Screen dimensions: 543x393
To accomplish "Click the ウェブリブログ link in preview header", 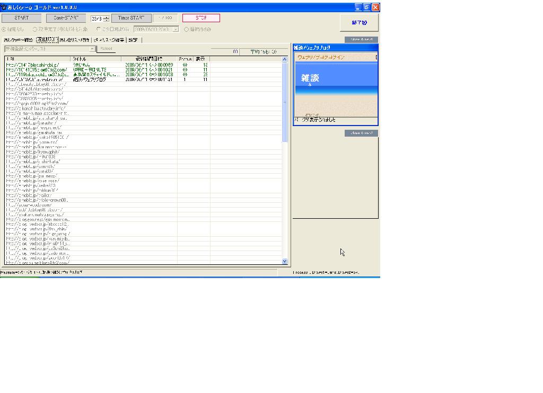I will 321,57.
